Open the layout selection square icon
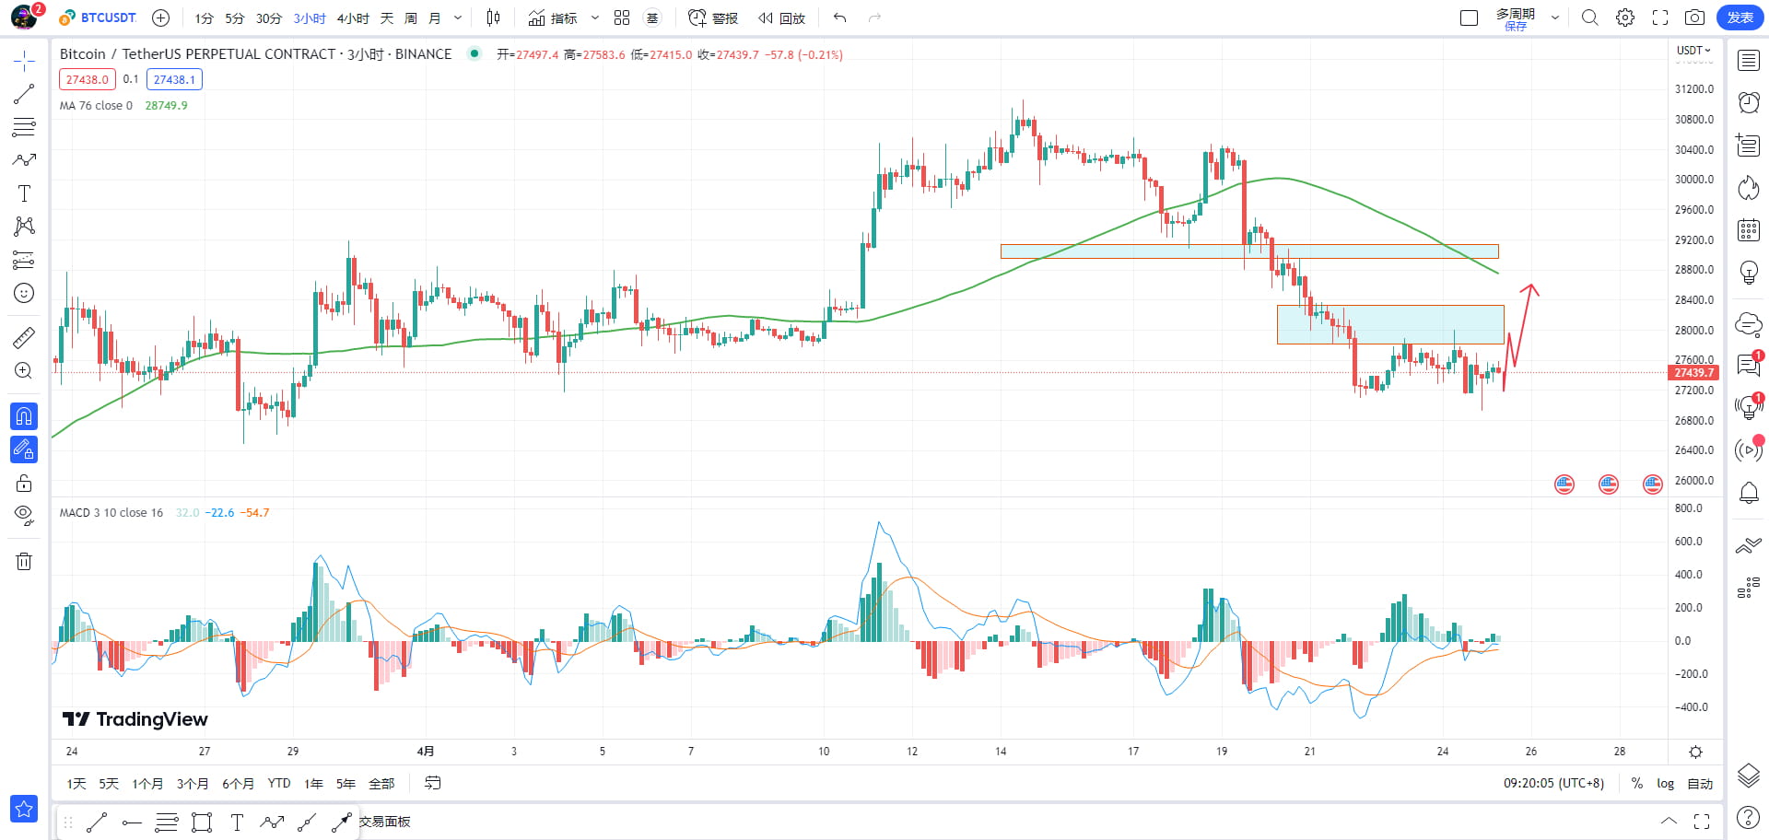Screen dimensions: 1769x840 tap(1470, 17)
